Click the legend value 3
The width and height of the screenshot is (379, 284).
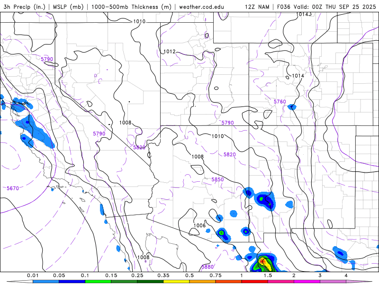[x=320, y=275]
